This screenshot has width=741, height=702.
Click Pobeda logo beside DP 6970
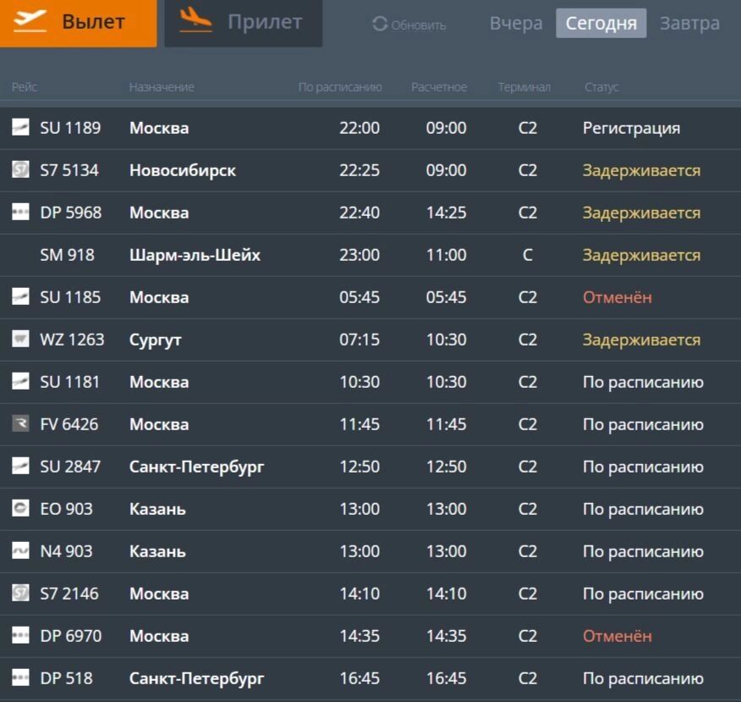[x=20, y=635]
